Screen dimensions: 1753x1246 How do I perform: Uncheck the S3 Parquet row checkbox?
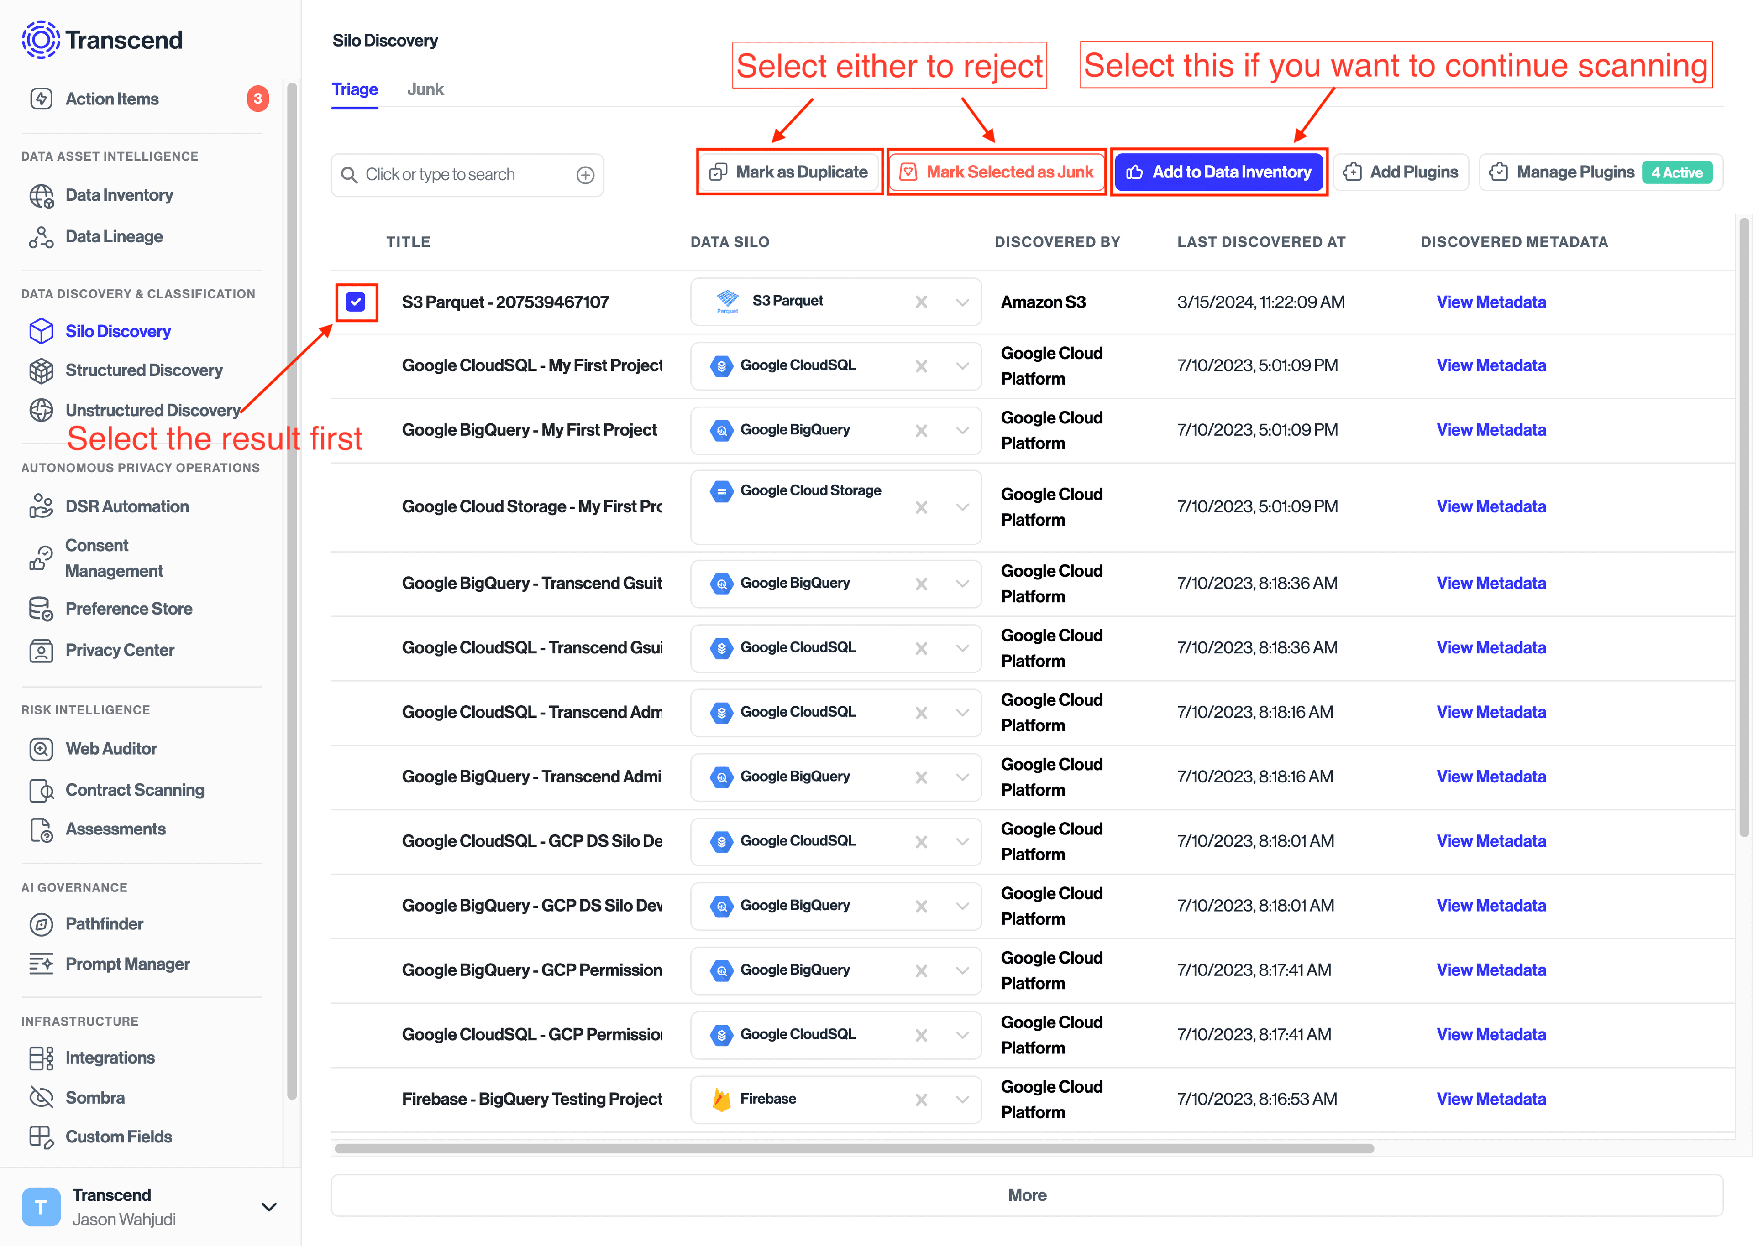coord(356,302)
